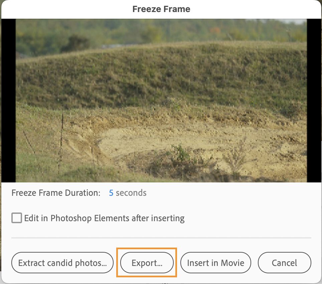The width and height of the screenshot is (322, 284).
Task: Click the 'seconds' unit label
Action: click(x=131, y=193)
